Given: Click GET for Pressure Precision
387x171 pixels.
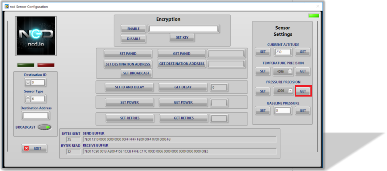Looking at the screenshot, I should (x=303, y=91).
